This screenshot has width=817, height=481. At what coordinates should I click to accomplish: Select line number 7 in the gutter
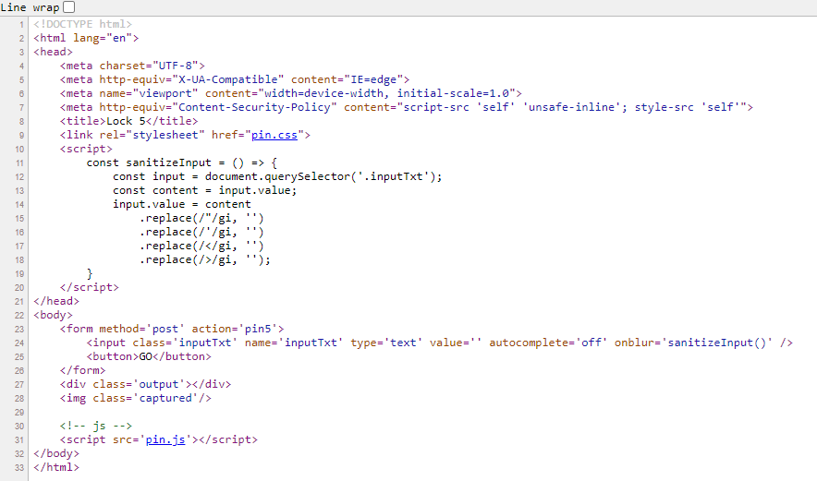(x=20, y=107)
